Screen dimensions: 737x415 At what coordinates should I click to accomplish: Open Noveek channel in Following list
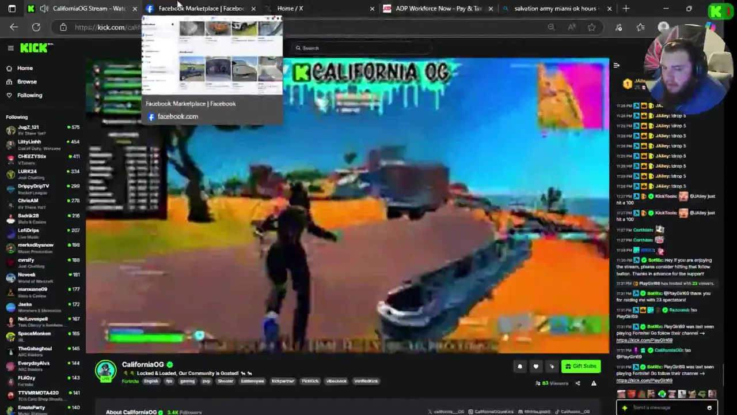[43, 277]
